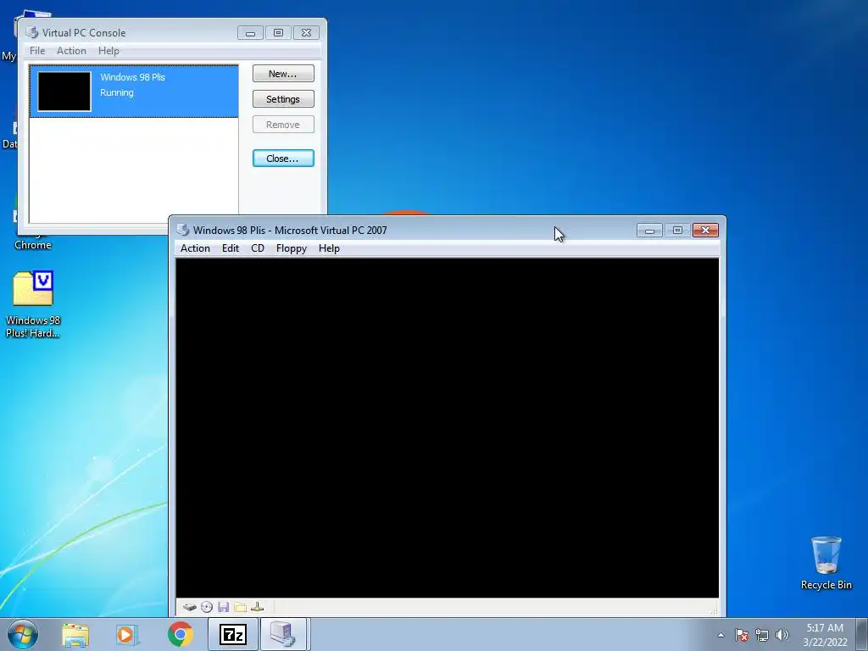Image resolution: width=868 pixels, height=651 pixels.
Task: Launch Windows Media Player from the taskbar
Action: (127, 635)
